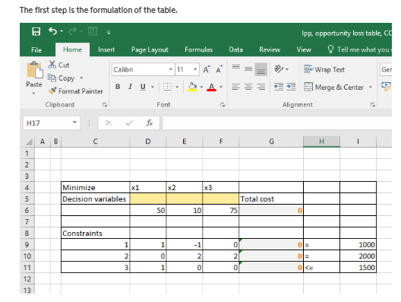The image size is (401, 302).
Task: Select column G header
Action: [271, 141]
